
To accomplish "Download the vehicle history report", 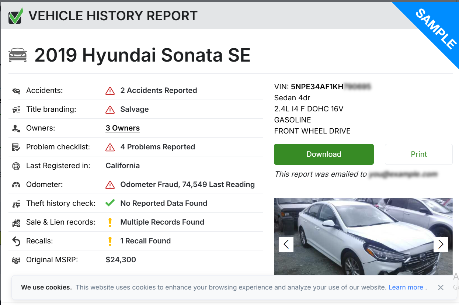I will coord(324,154).
